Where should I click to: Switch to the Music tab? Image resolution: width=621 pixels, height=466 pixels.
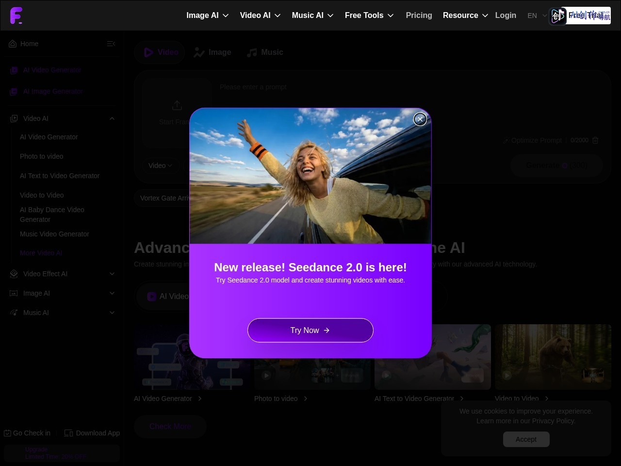pos(265,52)
